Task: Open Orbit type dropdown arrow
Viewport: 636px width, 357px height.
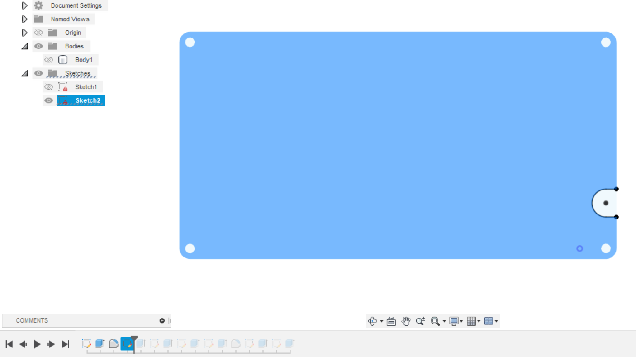Action: 381,322
